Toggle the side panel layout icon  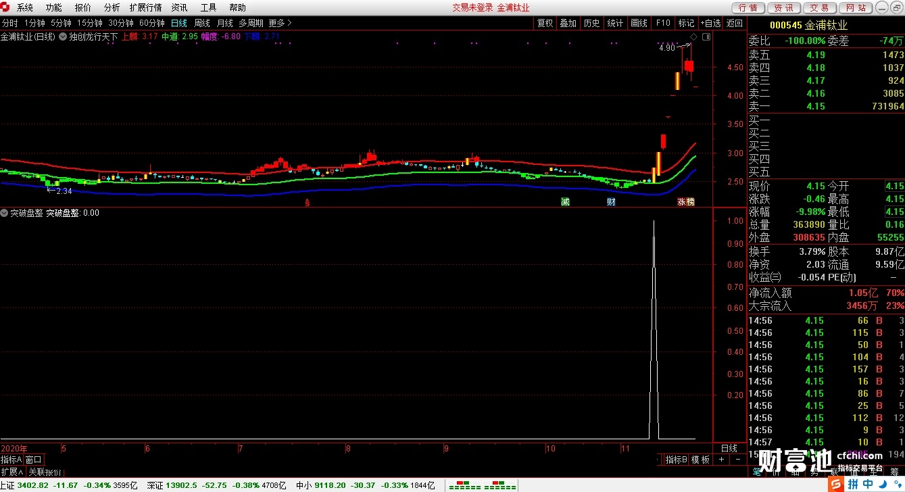(706, 36)
